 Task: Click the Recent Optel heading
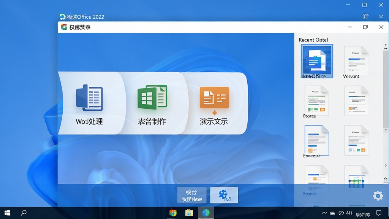313,40
